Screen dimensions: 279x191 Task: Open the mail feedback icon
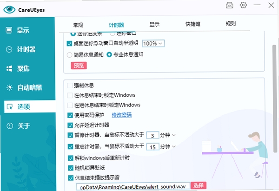click(230, 5)
